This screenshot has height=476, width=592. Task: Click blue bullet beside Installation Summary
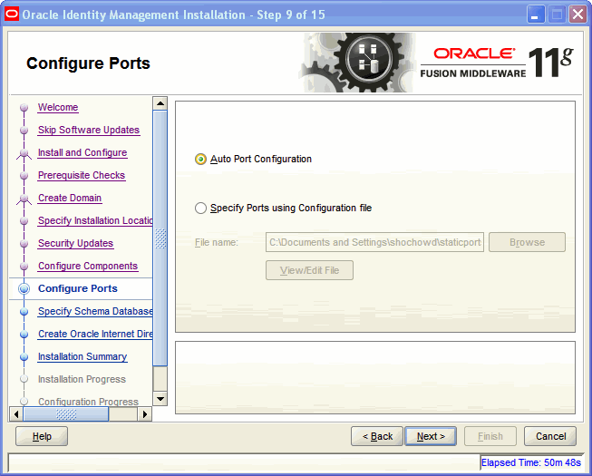coord(24,356)
